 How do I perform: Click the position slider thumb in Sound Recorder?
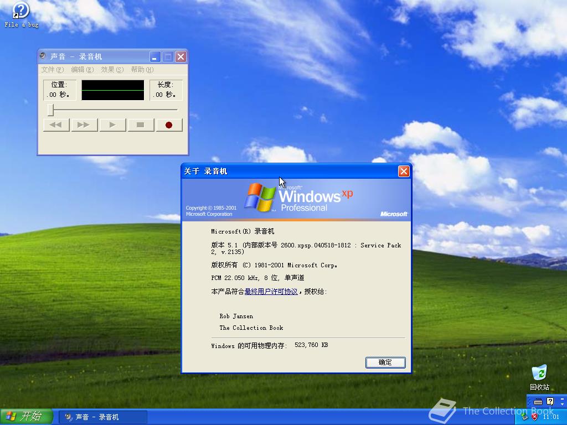click(x=51, y=110)
